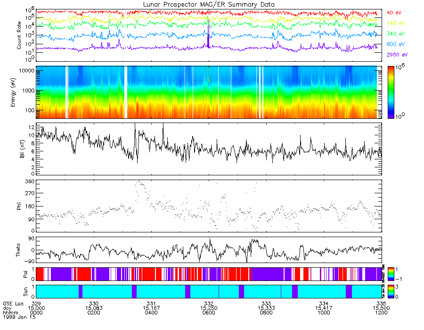Click the '10000' tick on Energy axis

[26, 71]
